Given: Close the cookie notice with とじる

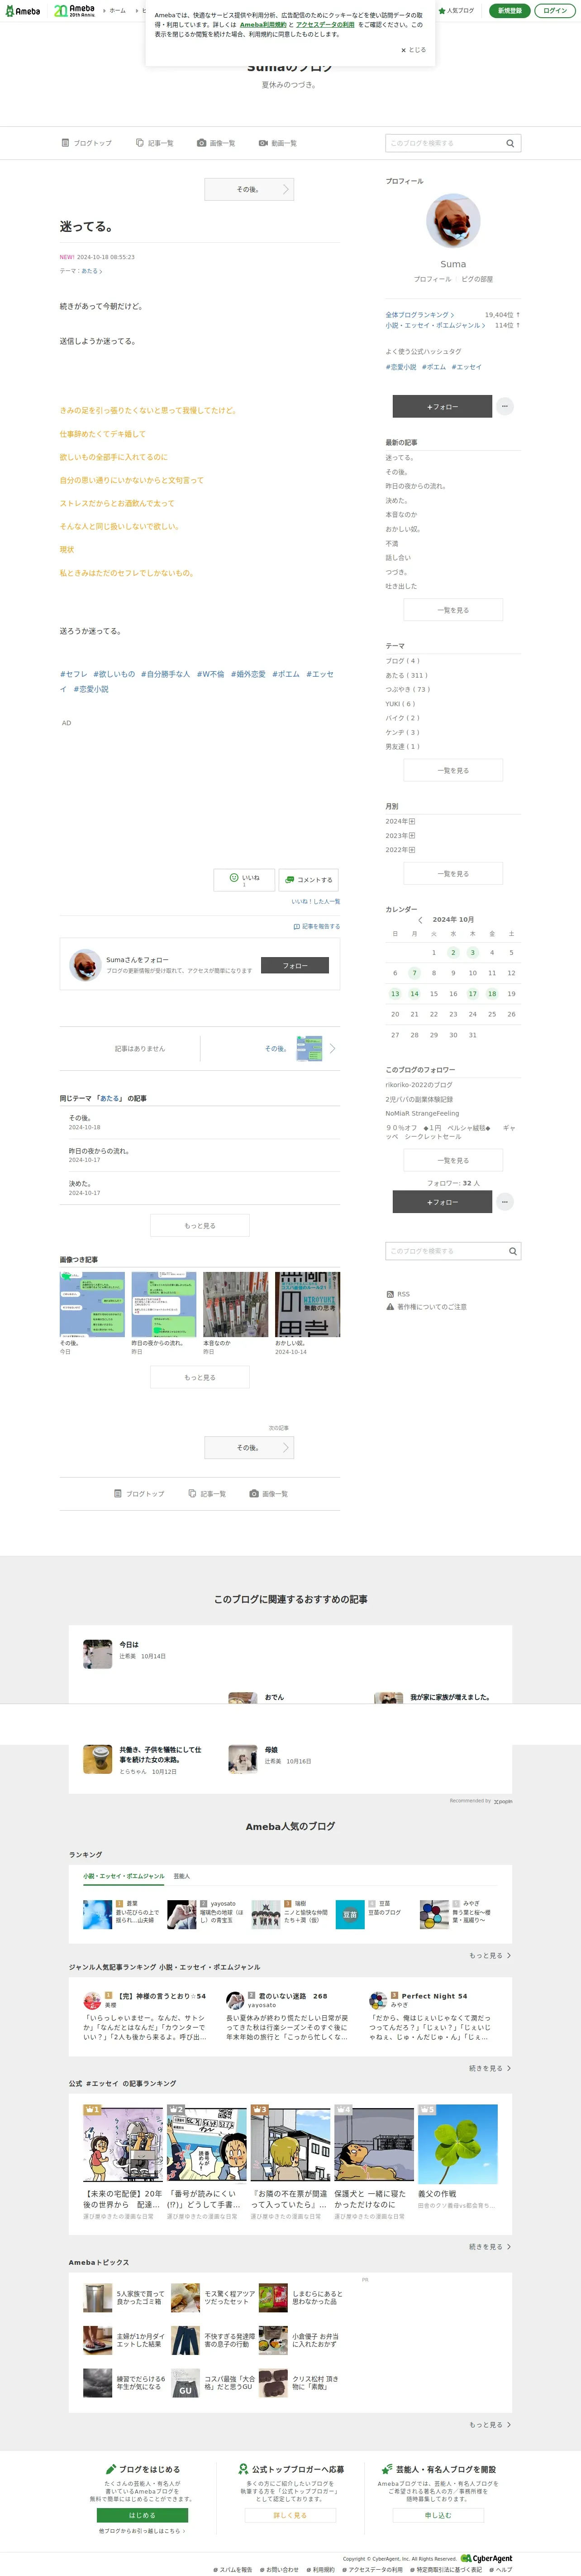Looking at the screenshot, I should click(x=413, y=49).
